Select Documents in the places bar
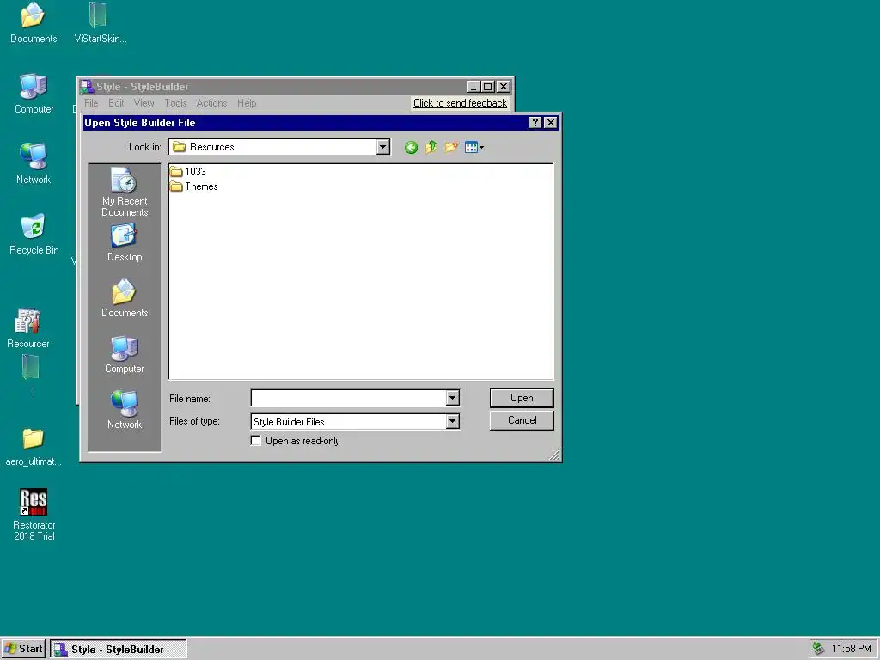This screenshot has width=880, height=660. point(125,298)
